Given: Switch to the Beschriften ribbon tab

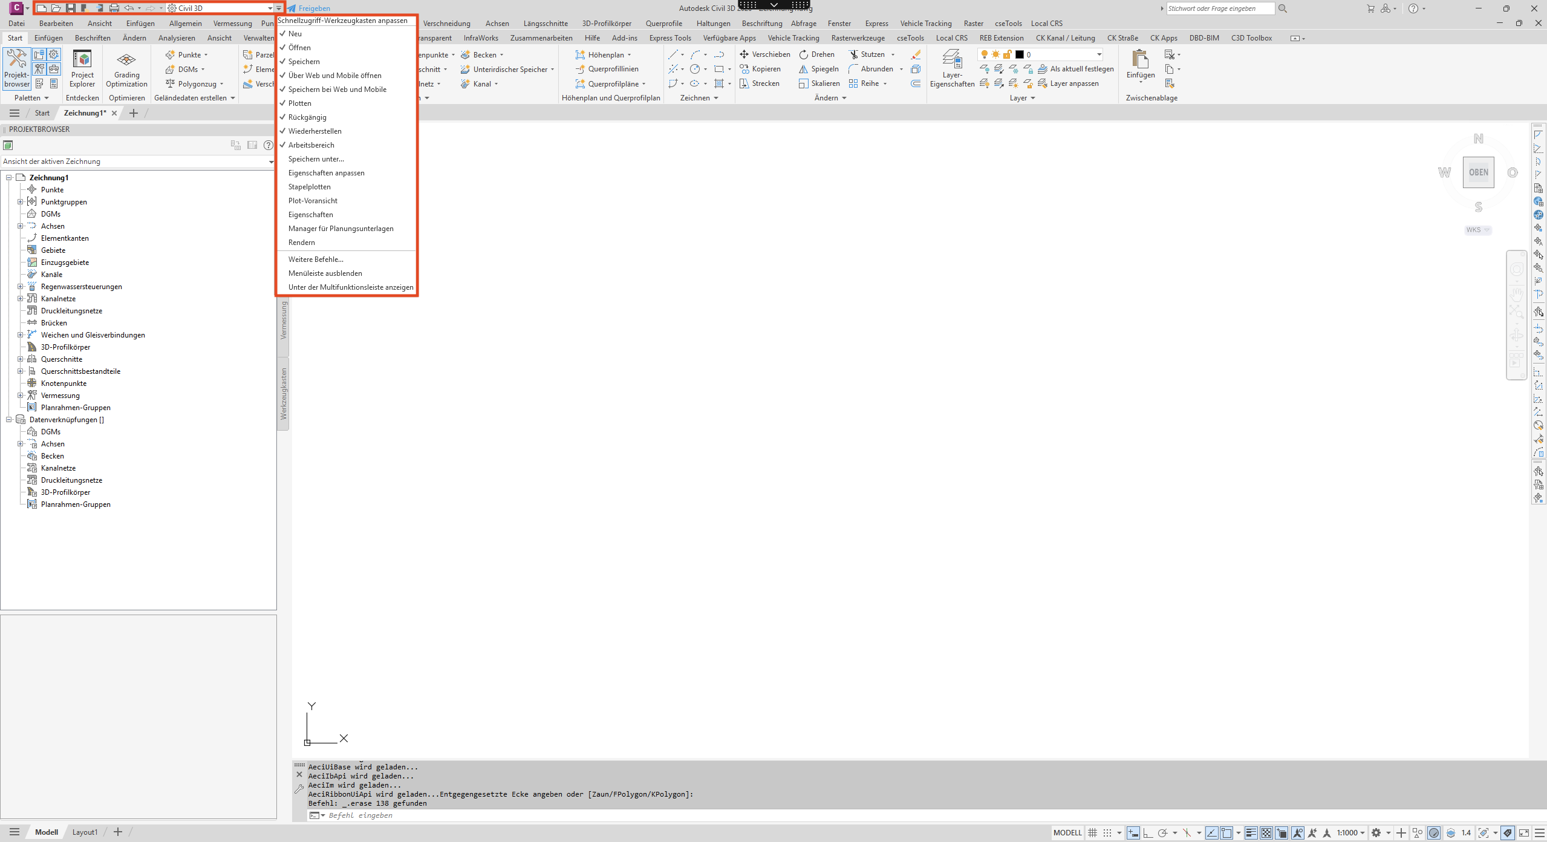Looking at the screenshot, I should click(x=93, y=38).
